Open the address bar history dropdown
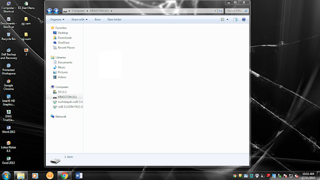 (x=215, y=11)
